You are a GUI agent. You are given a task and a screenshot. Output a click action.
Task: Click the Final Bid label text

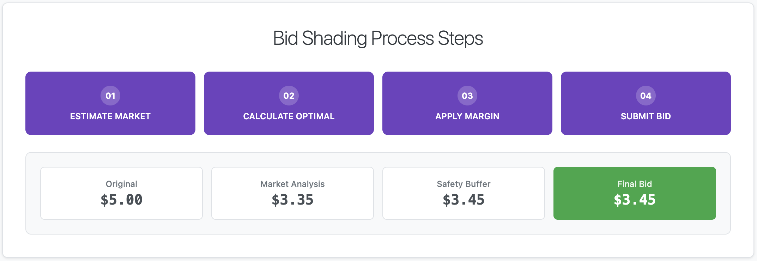635,184
